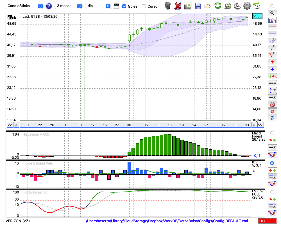This screenshot has width=281, height=225.
Task: Uncheck the Guies checkbox
Action: 124,6
